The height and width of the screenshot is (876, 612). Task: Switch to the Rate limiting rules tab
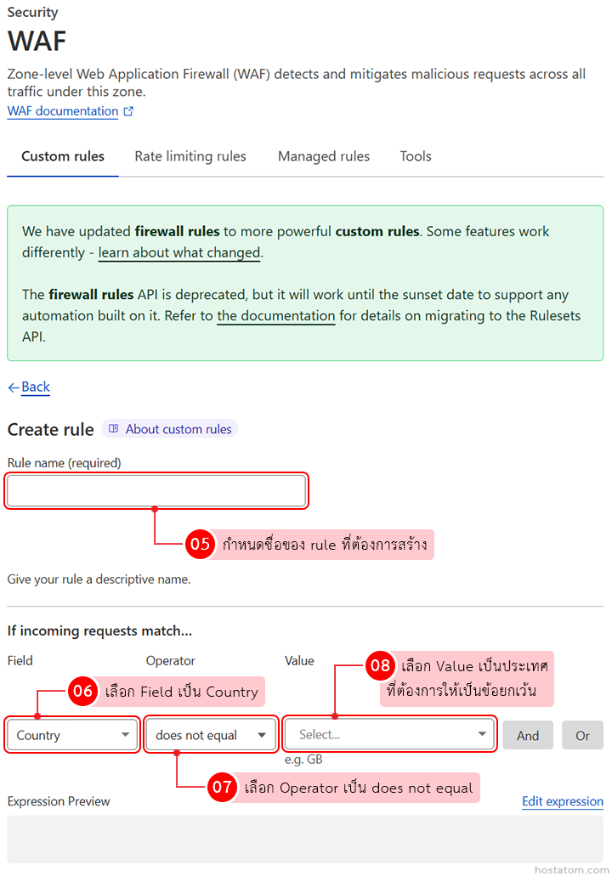pos(190,156)
